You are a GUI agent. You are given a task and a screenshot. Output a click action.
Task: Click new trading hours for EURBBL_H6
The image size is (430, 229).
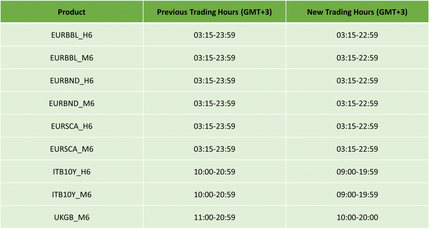tap(357, 35)
